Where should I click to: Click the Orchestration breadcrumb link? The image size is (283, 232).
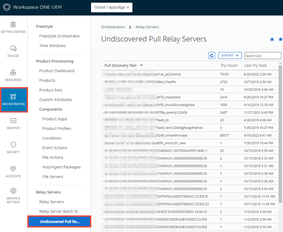coord(113,27)
